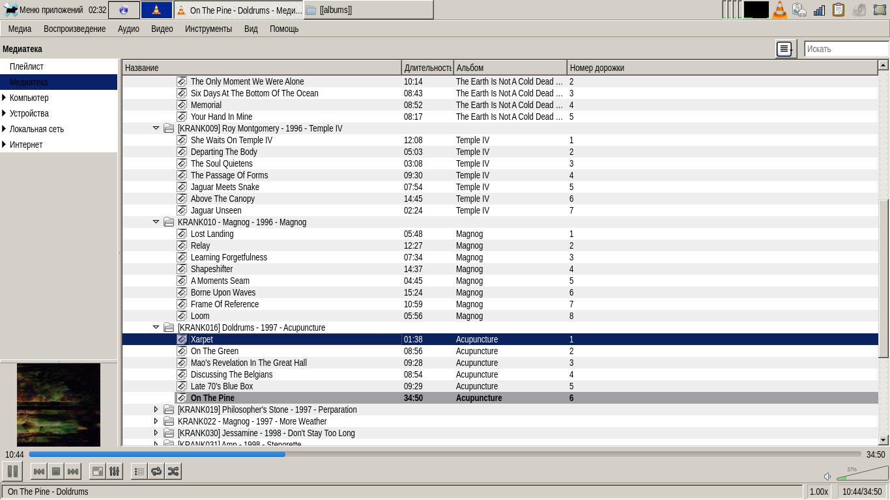Sort by the Длительность column header
This screenshot has height=500, width=890.
427,68
